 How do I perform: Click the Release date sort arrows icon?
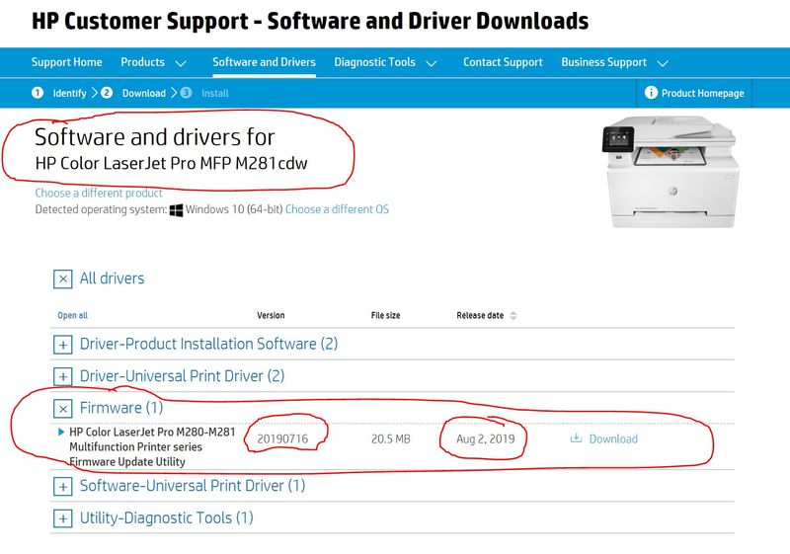click(513, 316)
